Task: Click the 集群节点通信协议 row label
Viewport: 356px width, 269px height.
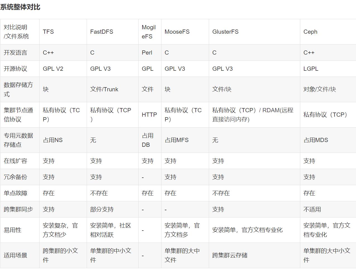Action: (x=18, y=114)
